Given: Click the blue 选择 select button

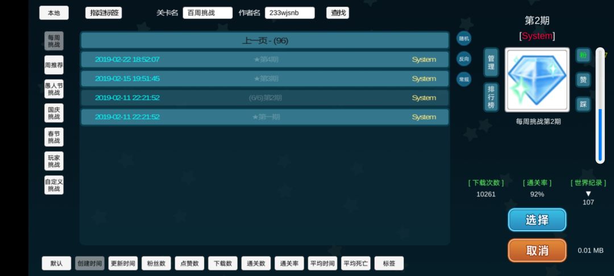Looking at the screenshot, I should tap(537, 220).
